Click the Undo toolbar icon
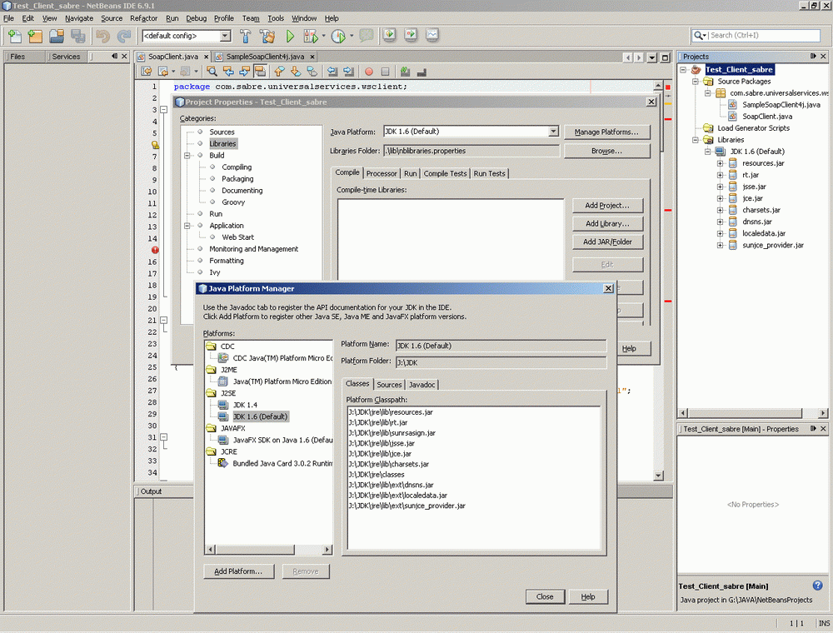Viewport: 833px width, 633px height. (x=102, y=36)
